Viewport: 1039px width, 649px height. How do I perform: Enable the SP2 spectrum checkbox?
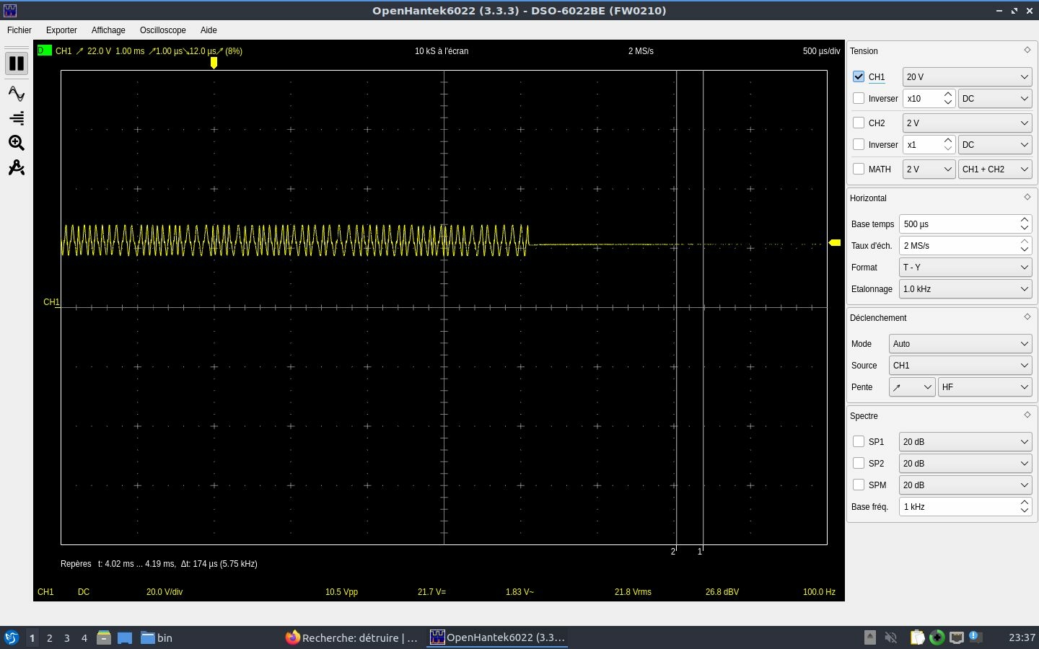[x=859, y=463]
